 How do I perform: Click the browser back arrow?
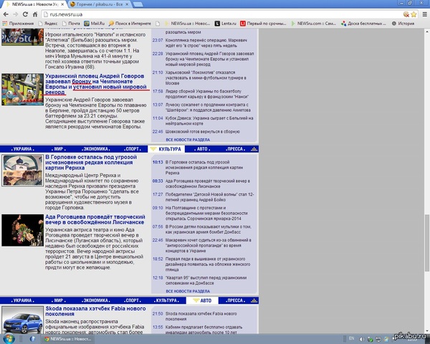click(6, 14)
